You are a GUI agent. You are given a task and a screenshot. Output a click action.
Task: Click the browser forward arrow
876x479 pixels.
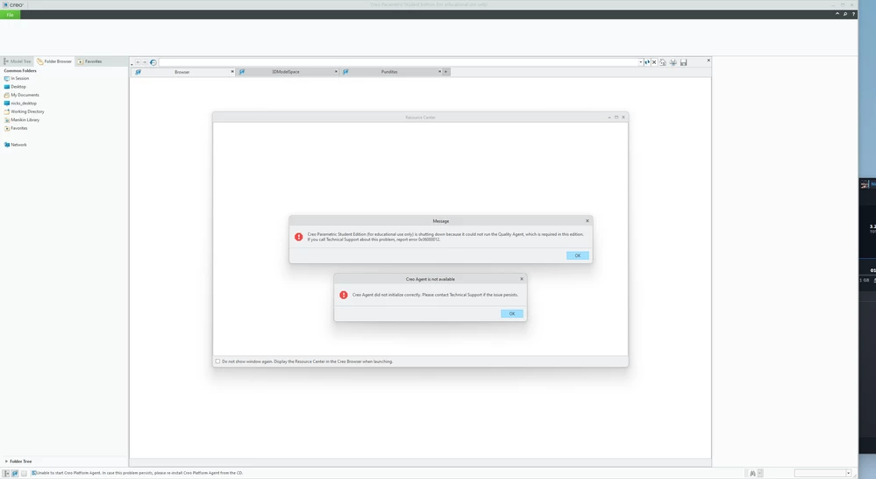point(145,62)
